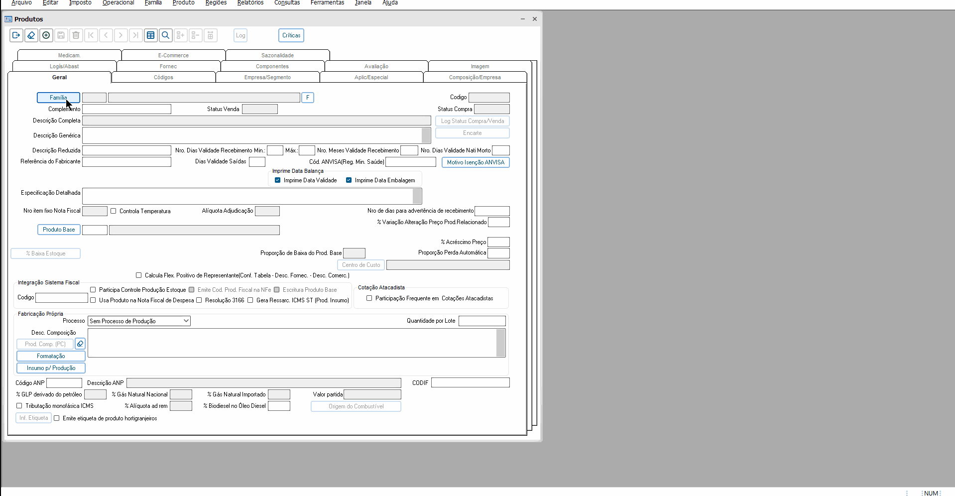Viewport: 955px width, 496px height.
Task: Click the Centro de Custo button
Action: (361, 265)
